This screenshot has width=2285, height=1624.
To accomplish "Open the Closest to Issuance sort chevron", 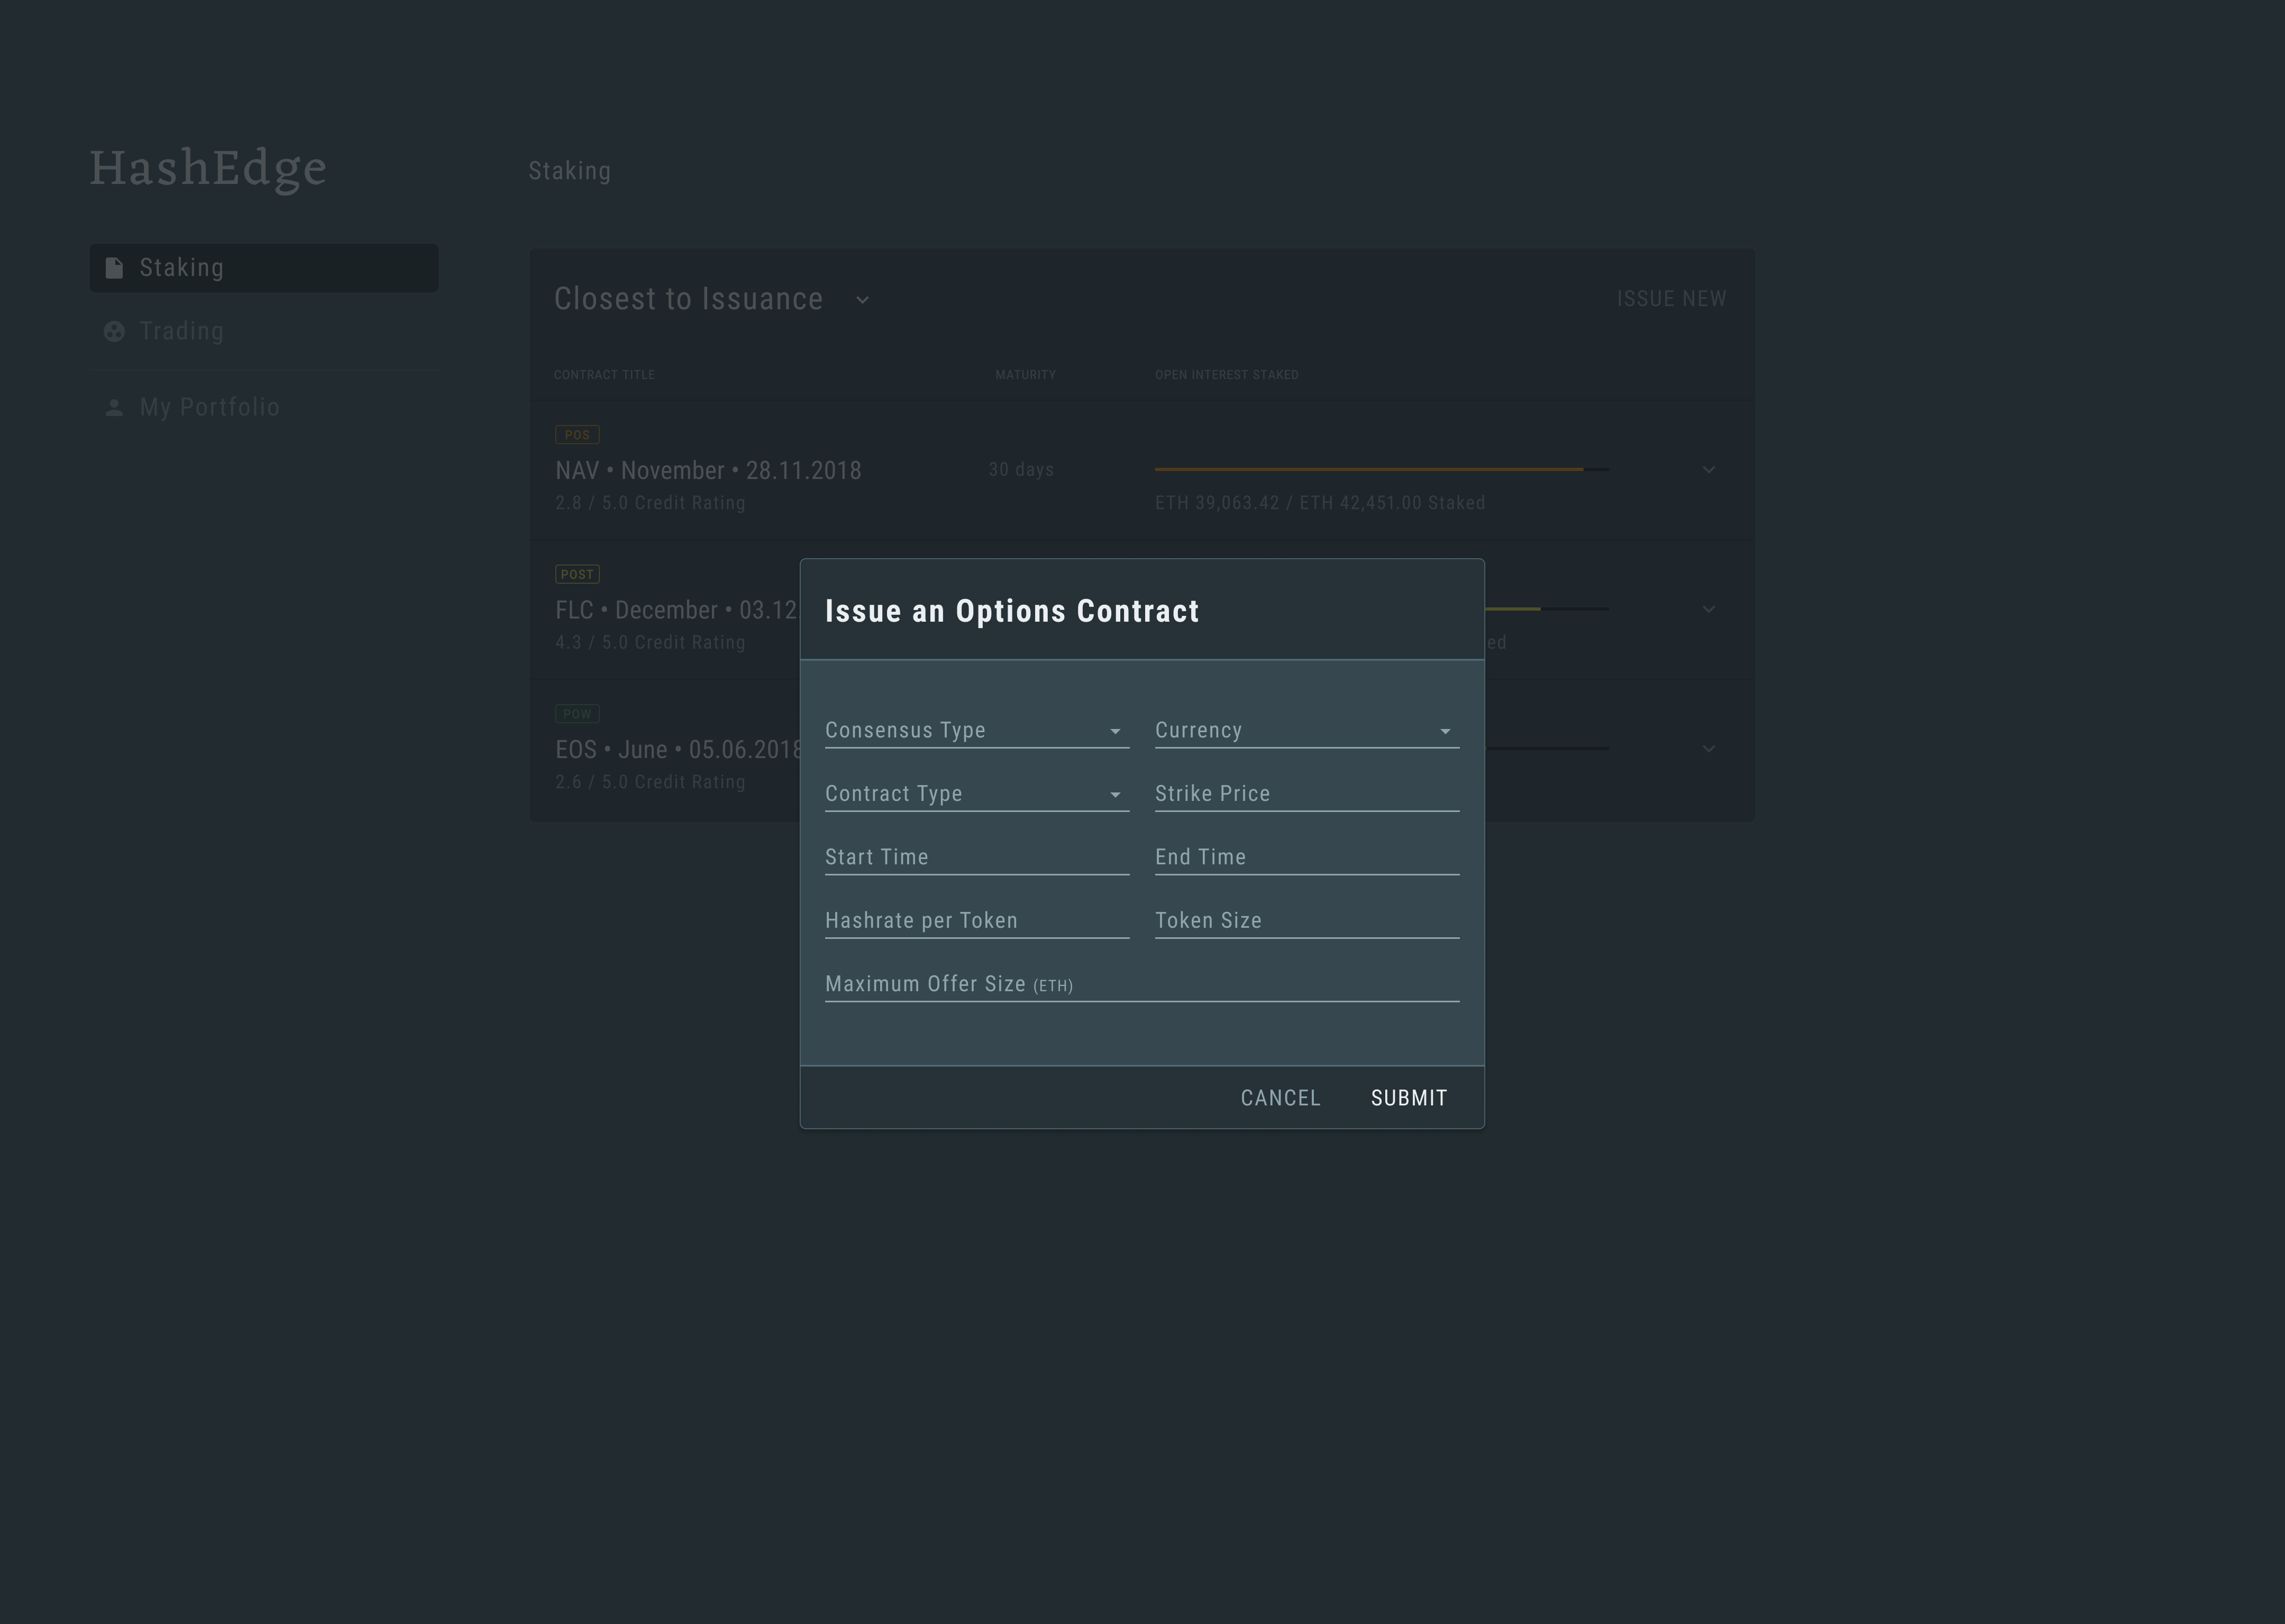I will (x=862, y=300).
